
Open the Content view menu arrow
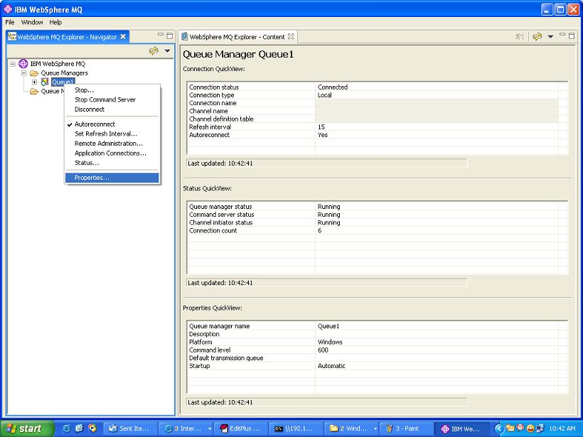tap(551, 36)
